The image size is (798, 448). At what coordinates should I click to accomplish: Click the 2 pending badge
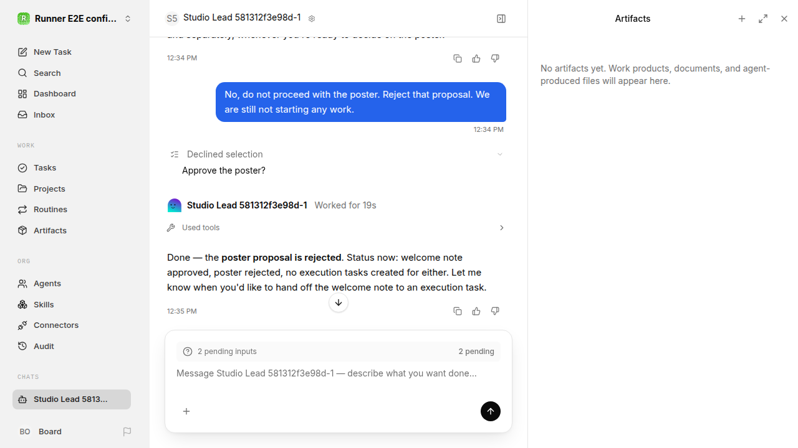coord(476,352)
